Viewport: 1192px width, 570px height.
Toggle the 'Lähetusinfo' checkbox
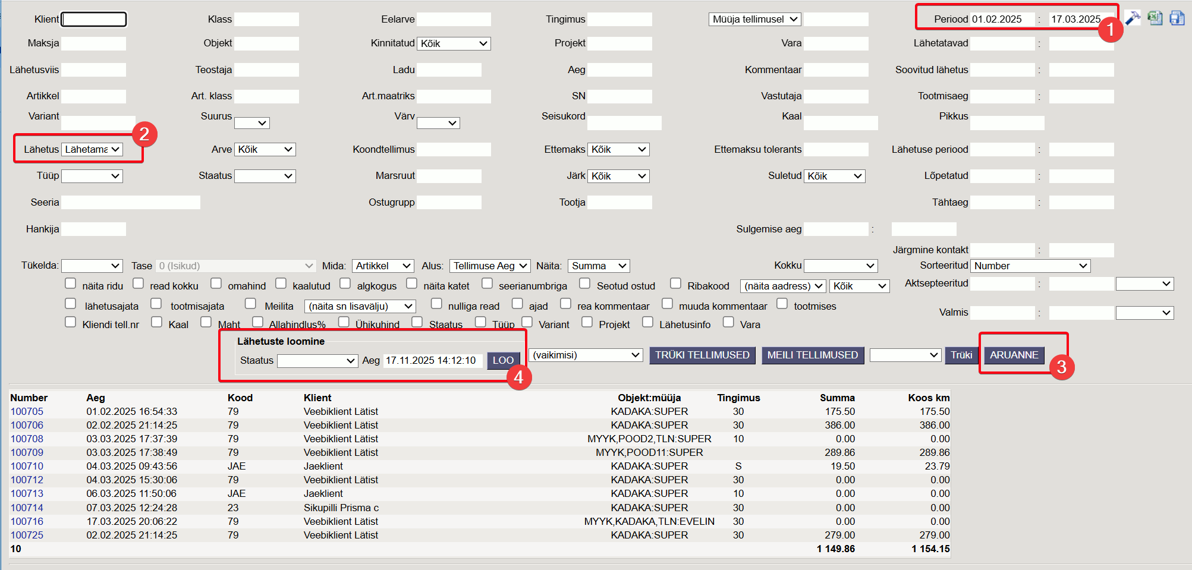648,322
